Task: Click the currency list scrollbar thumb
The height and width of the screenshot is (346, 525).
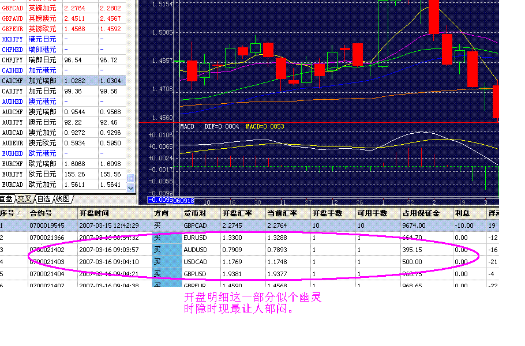Action: 130,178
